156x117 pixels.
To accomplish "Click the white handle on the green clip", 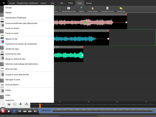I will coord(83,55).
